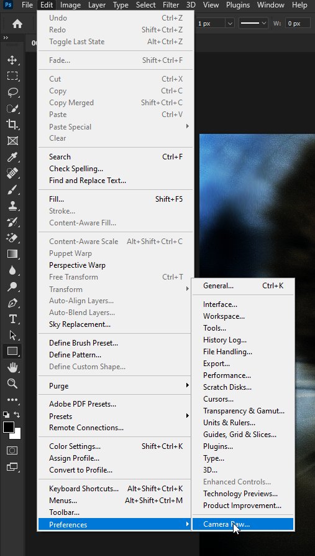Choose Preferences in the Edit menu
The image size is (315, 556).
point(116,524)
